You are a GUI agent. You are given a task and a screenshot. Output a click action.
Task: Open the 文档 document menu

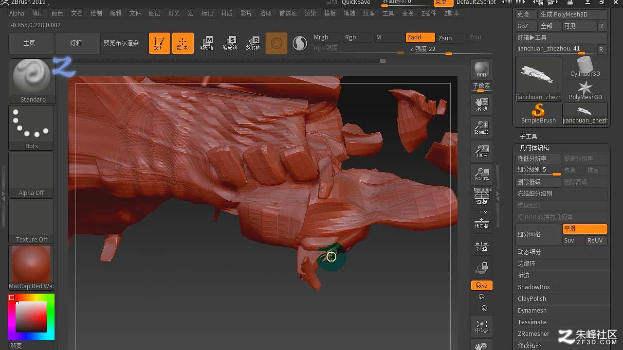tap(76, 13)
